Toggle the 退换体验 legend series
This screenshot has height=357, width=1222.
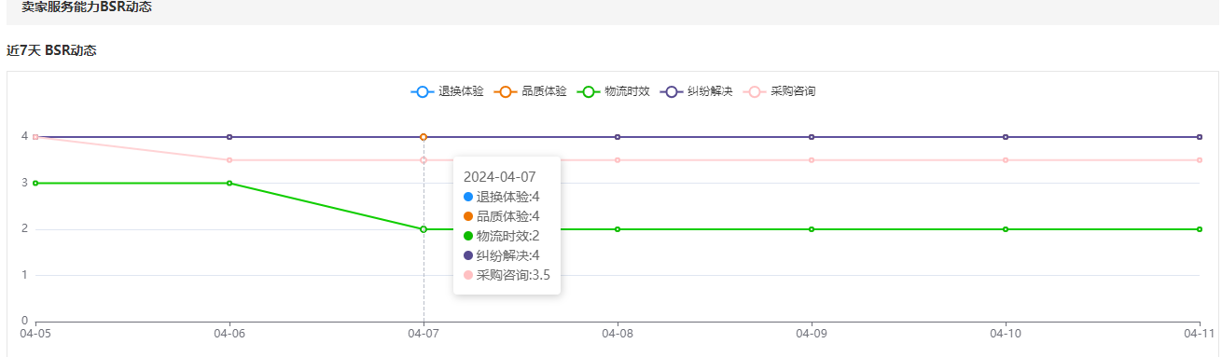(448, 91)
